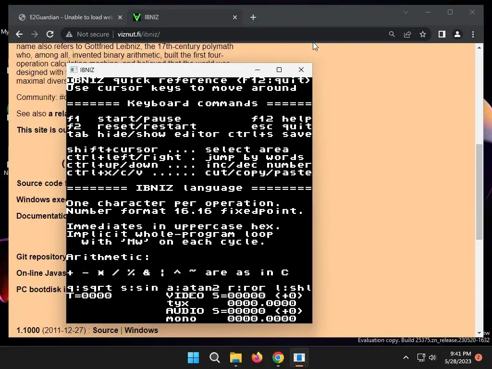Select the IBNIZ browser tab

[185, 17]
